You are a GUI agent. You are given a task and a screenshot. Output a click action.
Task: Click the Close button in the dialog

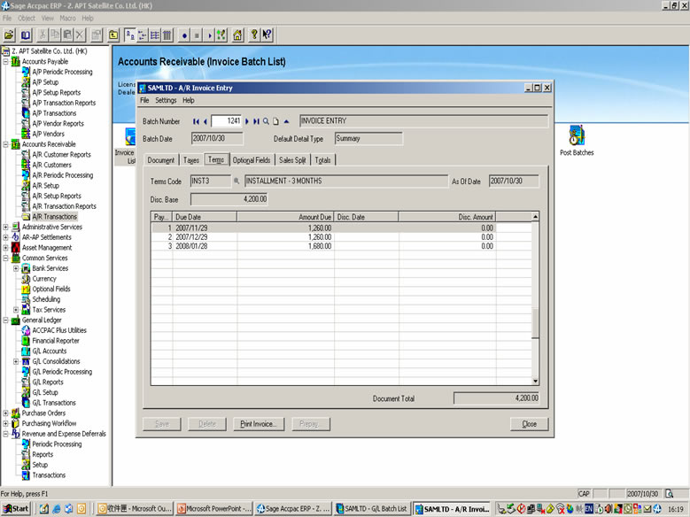(529, 424)
